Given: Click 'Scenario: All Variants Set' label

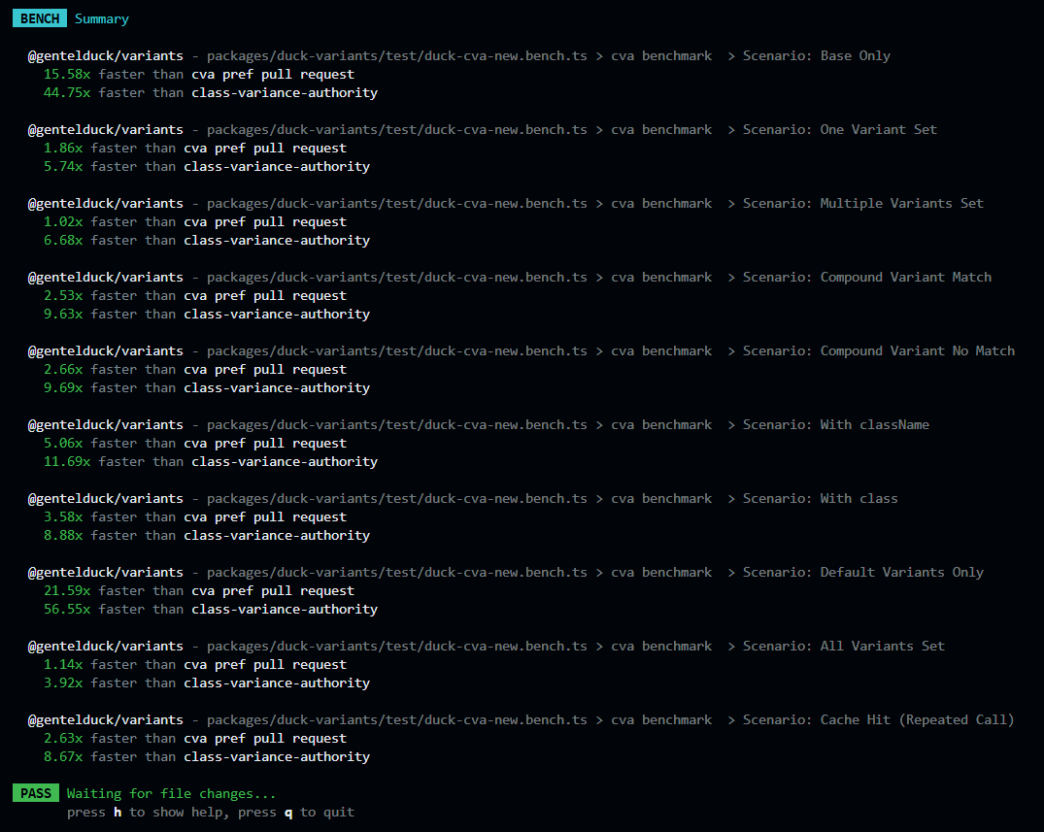Looking at the screenshot, I should coord(844,647).
